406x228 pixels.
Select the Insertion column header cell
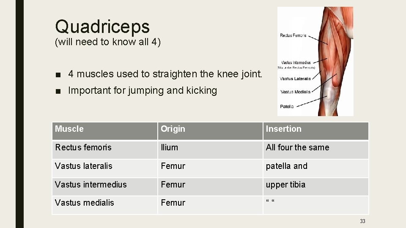[316, 131]
